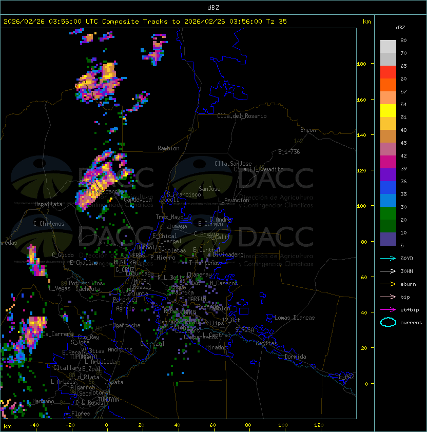The height and width of the screenshot is (432, 427).
Task: Click the magenta eb+bip arrow in the legend
Action: (388, 310)
